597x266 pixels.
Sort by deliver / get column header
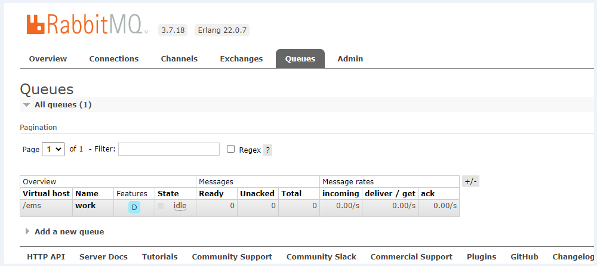[390, 193]
